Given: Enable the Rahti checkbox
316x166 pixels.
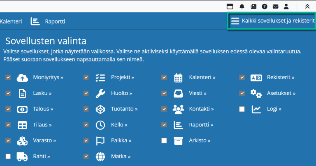Looking at the screenshot, I should pyautogui.click(x=8, y=157).
